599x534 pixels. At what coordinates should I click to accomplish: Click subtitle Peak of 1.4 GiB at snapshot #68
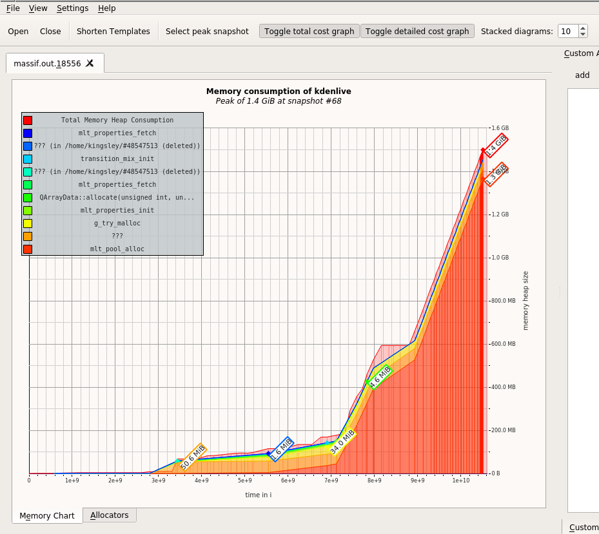(x=279, y=101)
